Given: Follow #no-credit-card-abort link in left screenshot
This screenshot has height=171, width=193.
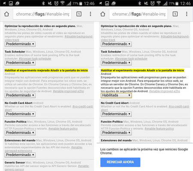Looking at the screenshot, I should (83, 106).
